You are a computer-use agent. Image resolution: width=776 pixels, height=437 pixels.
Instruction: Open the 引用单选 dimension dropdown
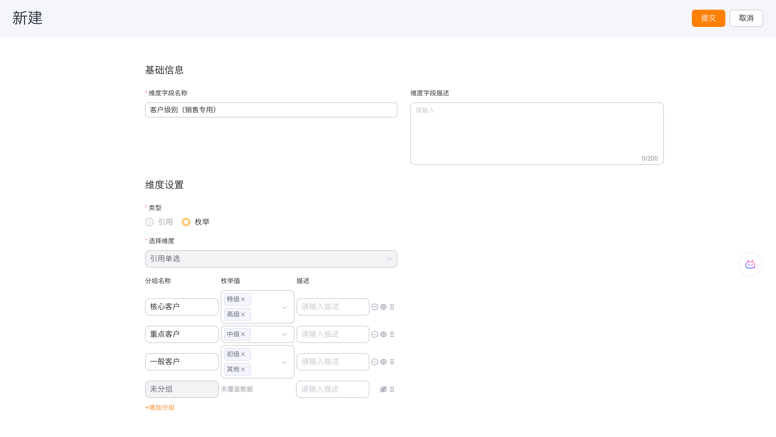pos(271,259)
